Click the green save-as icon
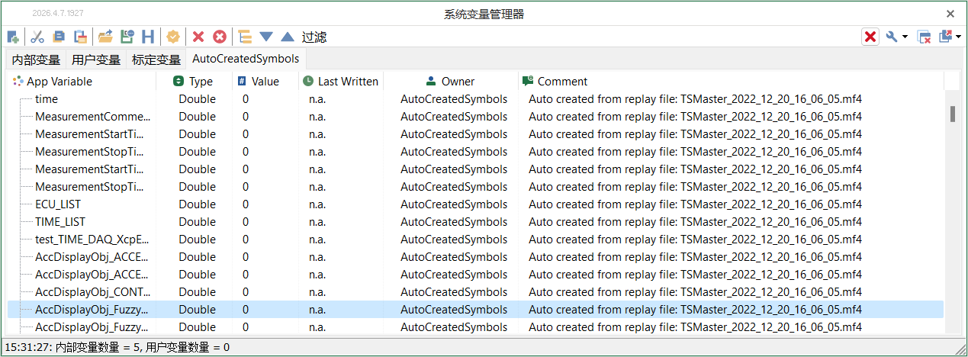968x357 pixels. coord(127,37)
